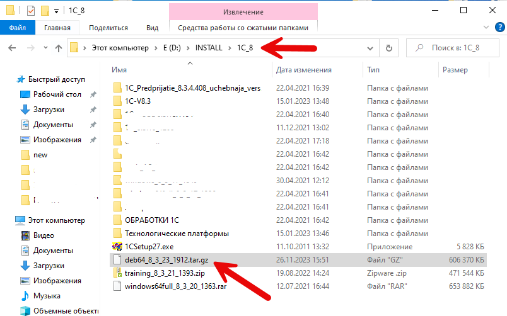Image resolution: width=507 pixels, height=316 pixels.
Task: Sort files by Дата изменения column header
Action: [304, 70]
